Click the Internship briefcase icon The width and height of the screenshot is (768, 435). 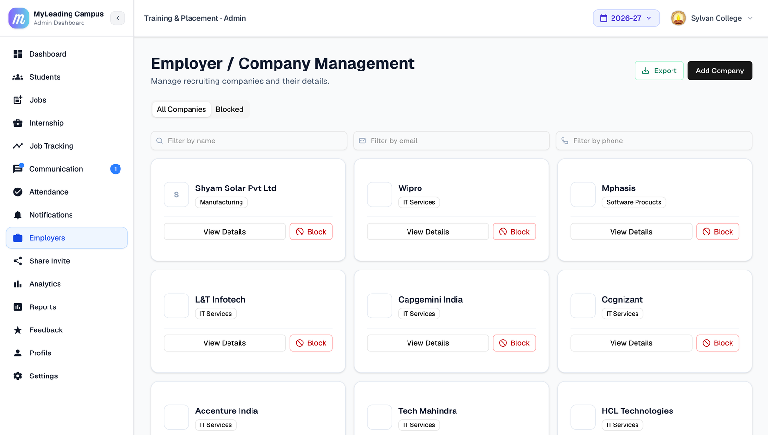tap(18, 123)
